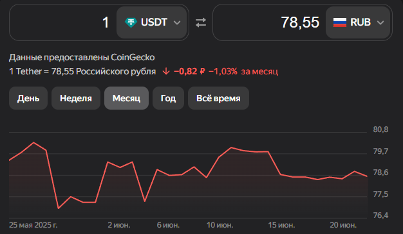Select the Месяц period tab
Image resolution: width=403 pixels, height=234 pixels.
coord(126,98)
